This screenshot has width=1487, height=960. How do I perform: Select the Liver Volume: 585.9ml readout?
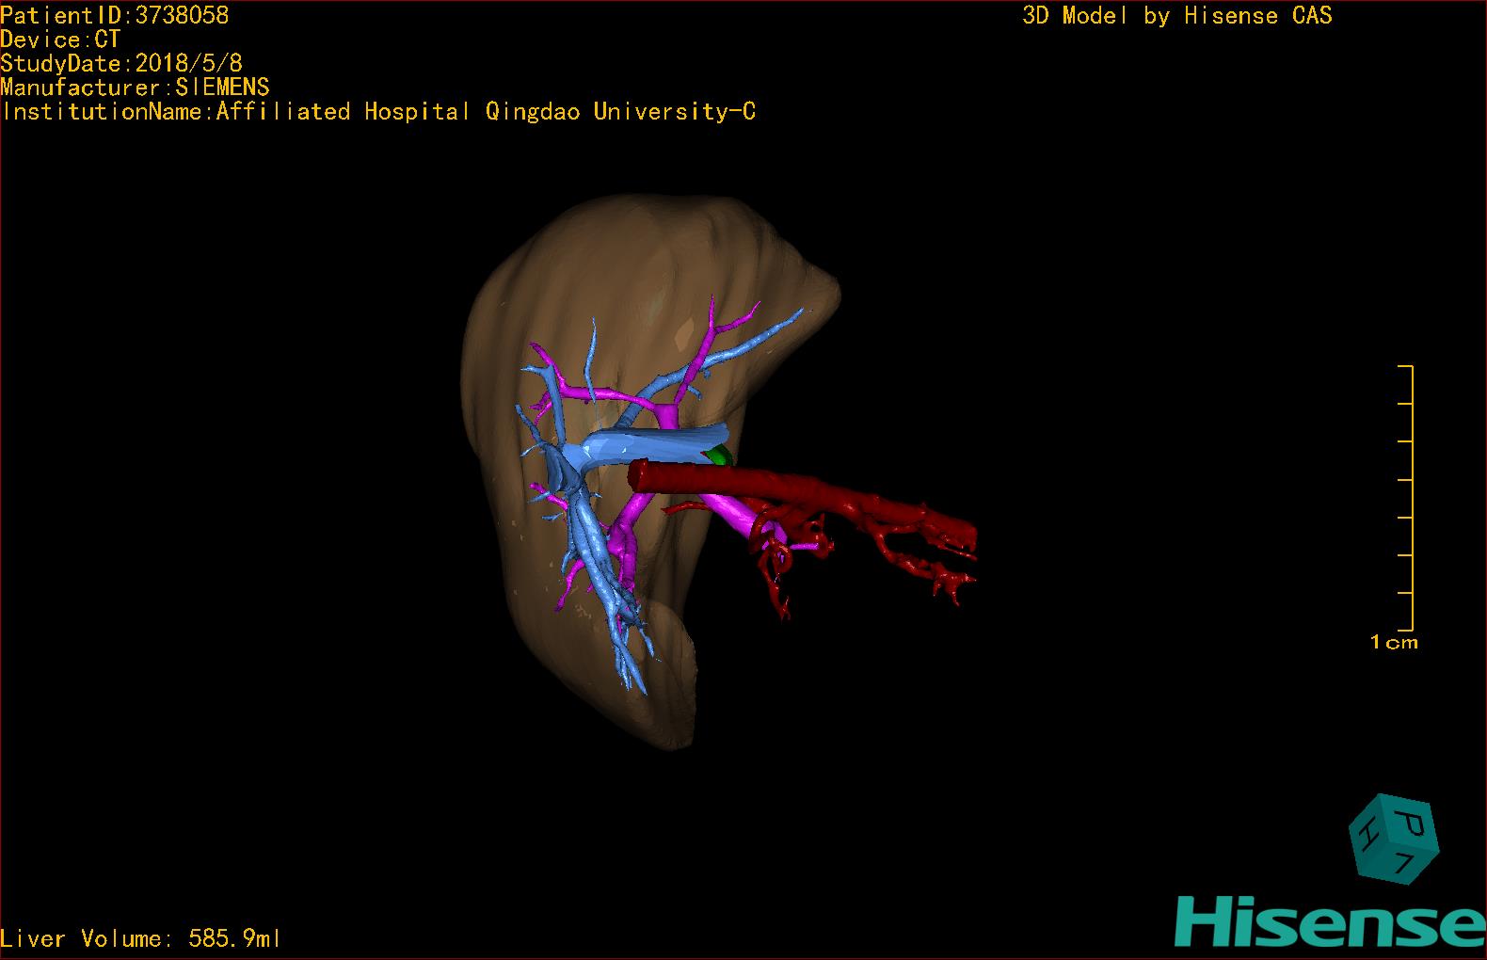[140, 938]
